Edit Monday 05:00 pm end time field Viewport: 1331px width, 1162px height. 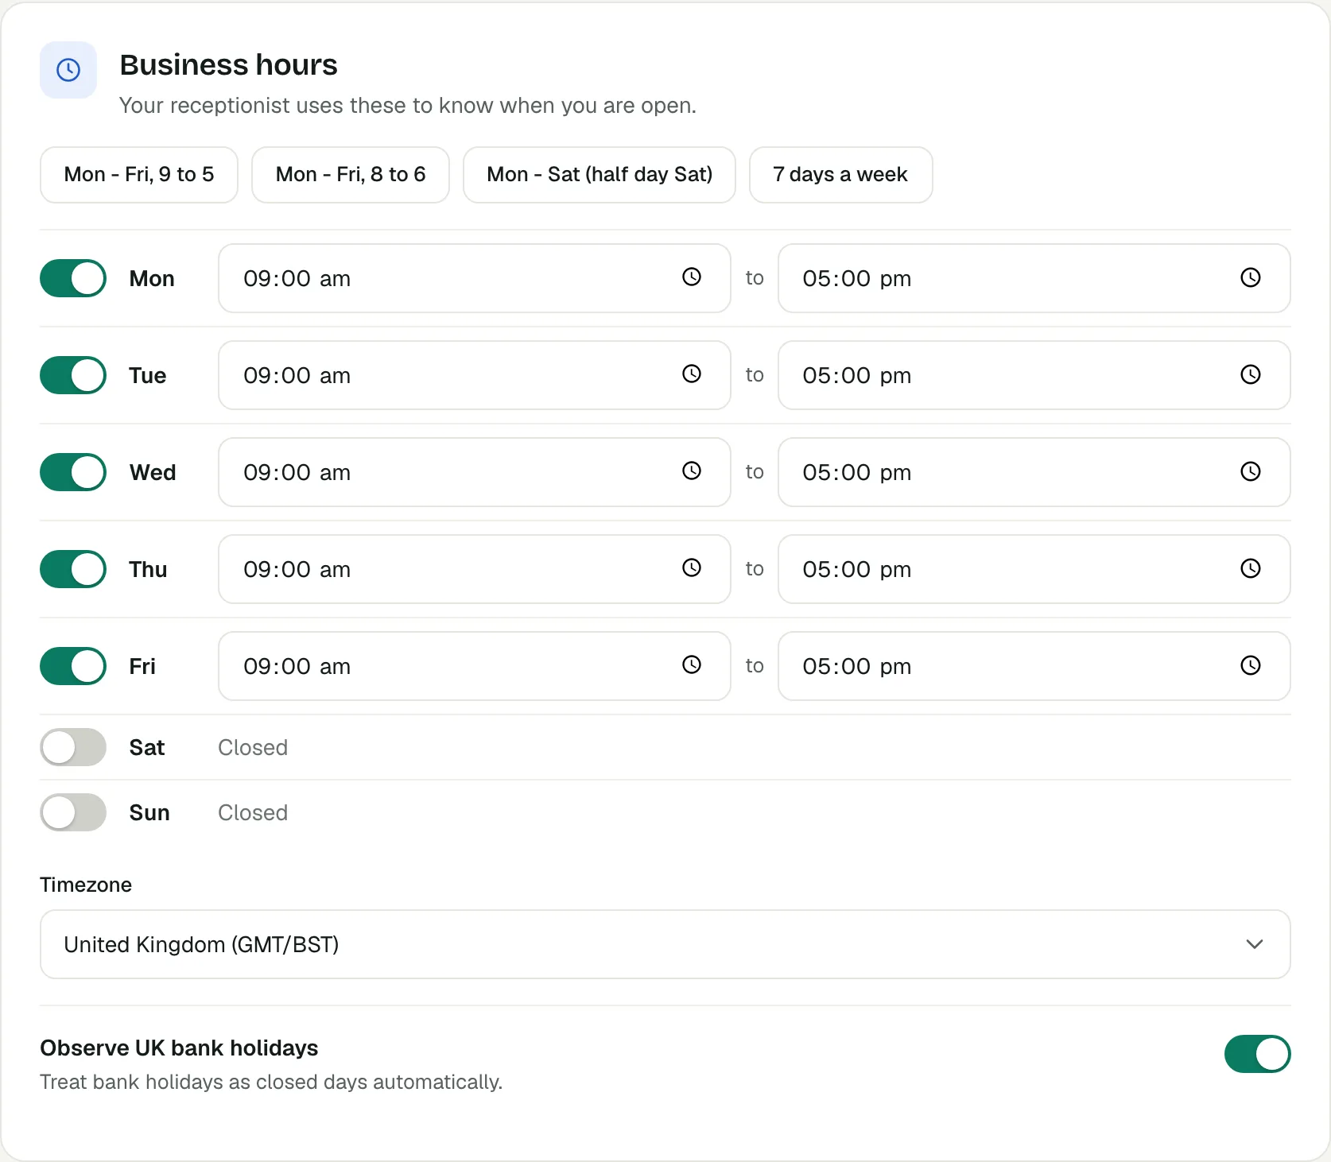tap(1034, 278)
